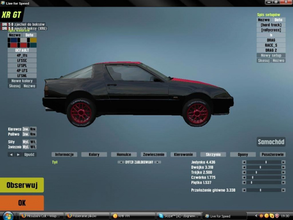This screenshot has width=293, height=220.
Task: Set Kierowca view to Zew.
Action: [x=26, y=129]
